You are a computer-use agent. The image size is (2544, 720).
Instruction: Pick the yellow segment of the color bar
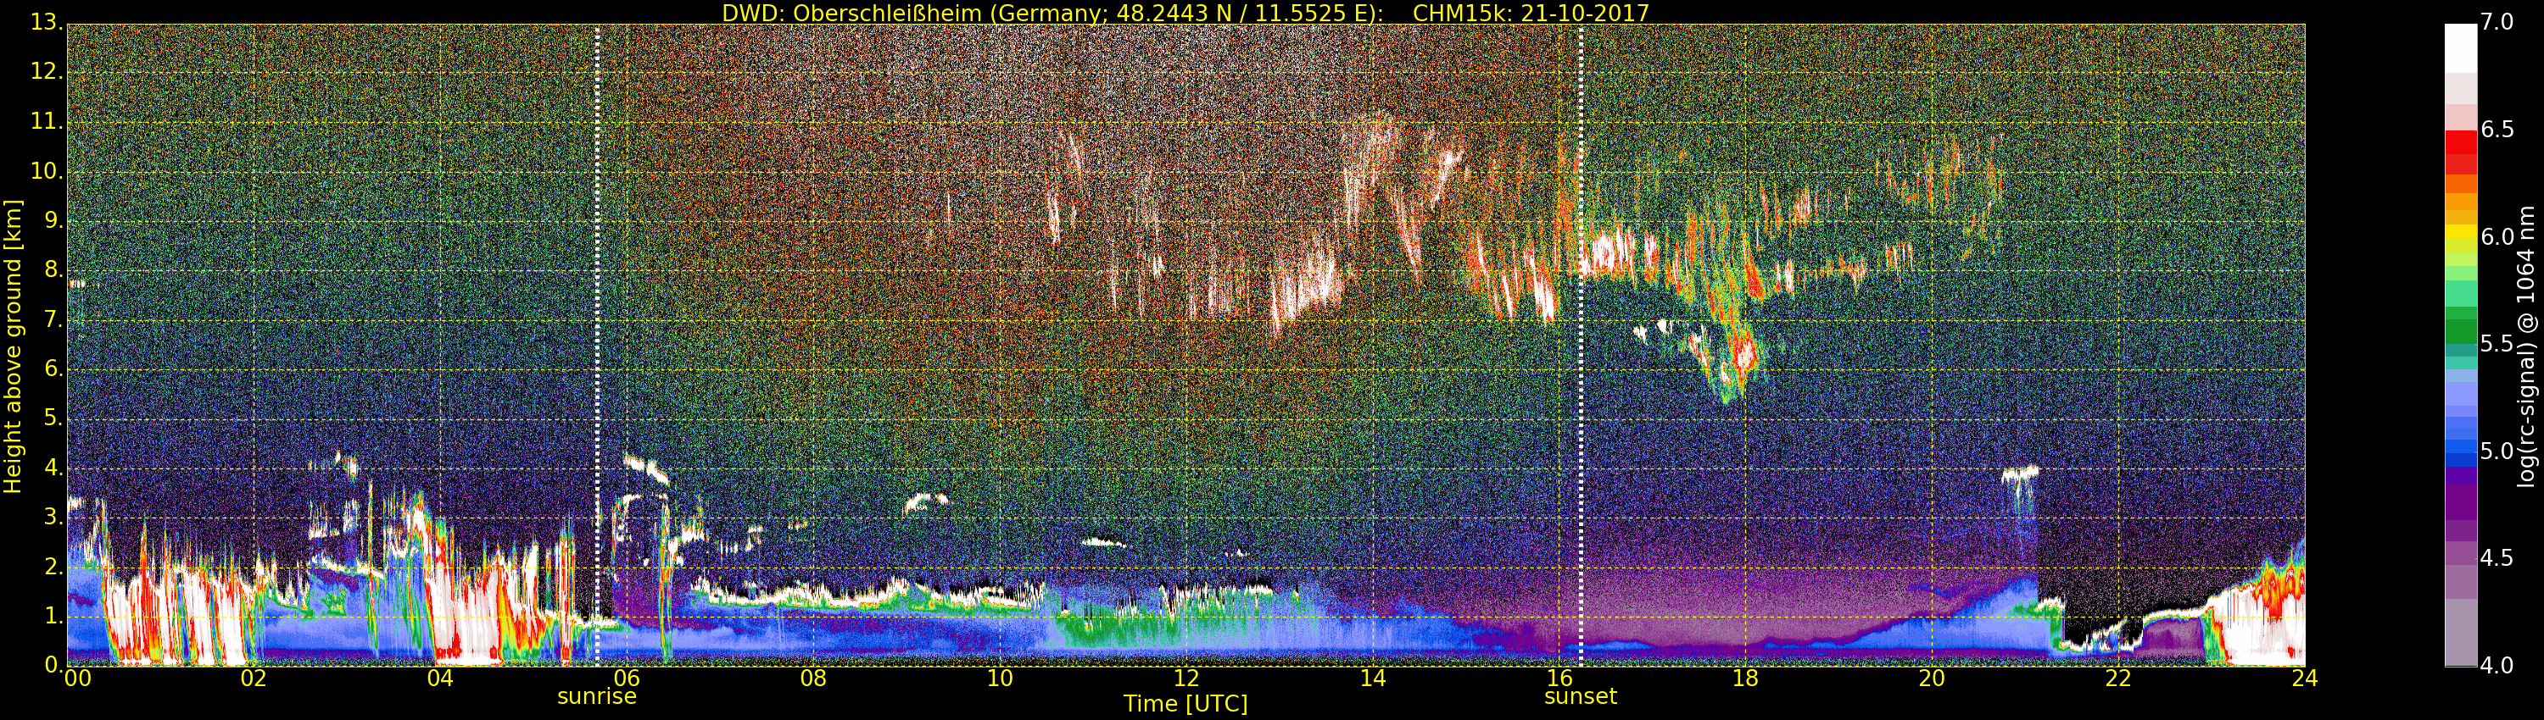[2460, 235]
